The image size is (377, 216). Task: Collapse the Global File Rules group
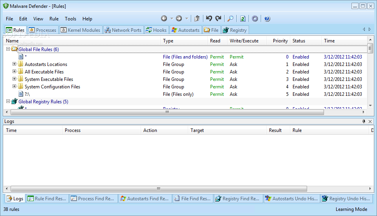coord(8,49)
